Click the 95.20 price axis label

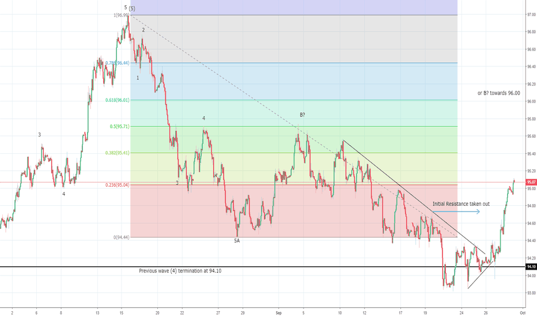tap(531, 171)
